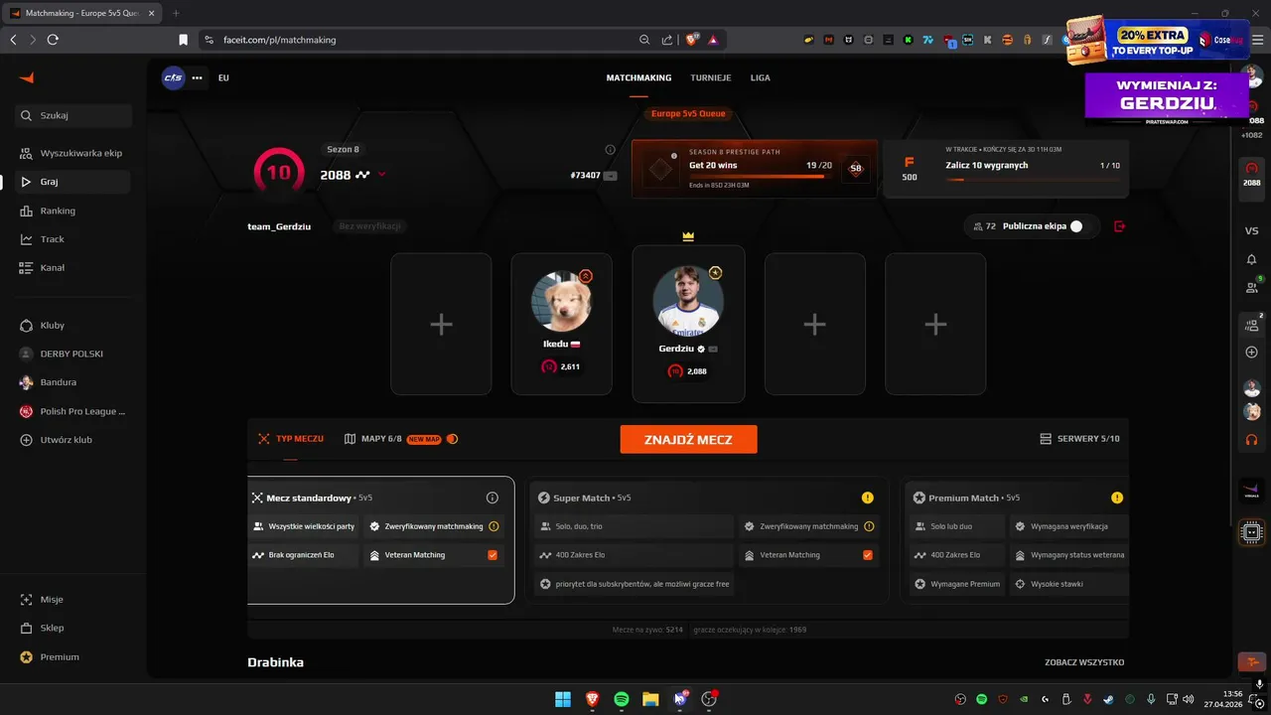Toggle Veteran Matching checkbox in Mecz standardowy

493,555
